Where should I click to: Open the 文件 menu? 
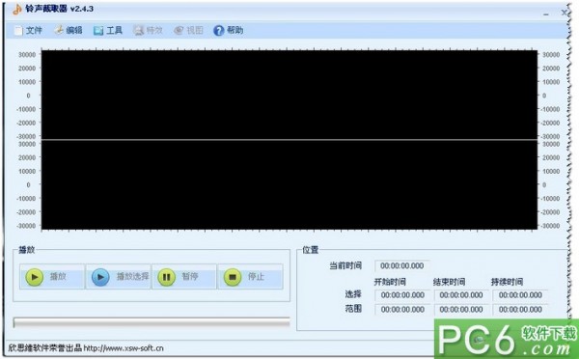point(28,30)
